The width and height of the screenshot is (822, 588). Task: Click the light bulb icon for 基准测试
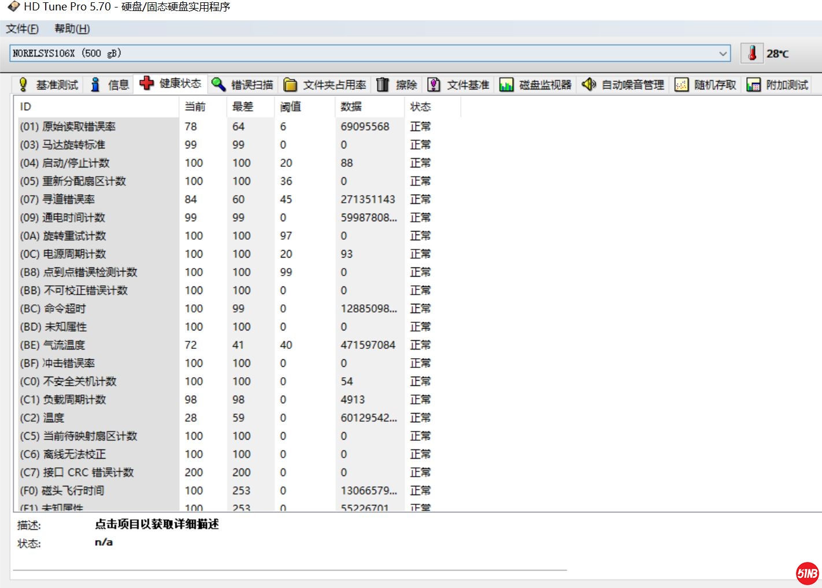pyautogui.click(x=23, y=85)
